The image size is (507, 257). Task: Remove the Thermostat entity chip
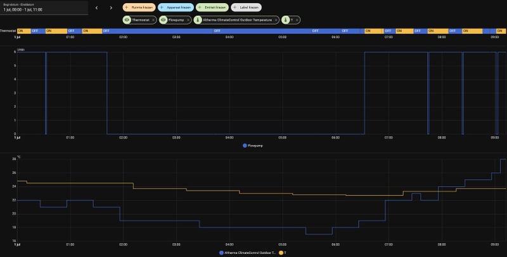click(x=153, y=20)
